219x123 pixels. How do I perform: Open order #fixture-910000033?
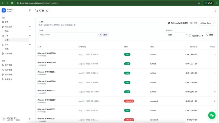point(47,90)
